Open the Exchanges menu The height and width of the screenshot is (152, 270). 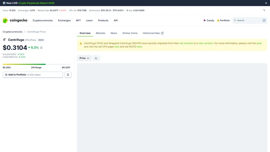(64, 20)
